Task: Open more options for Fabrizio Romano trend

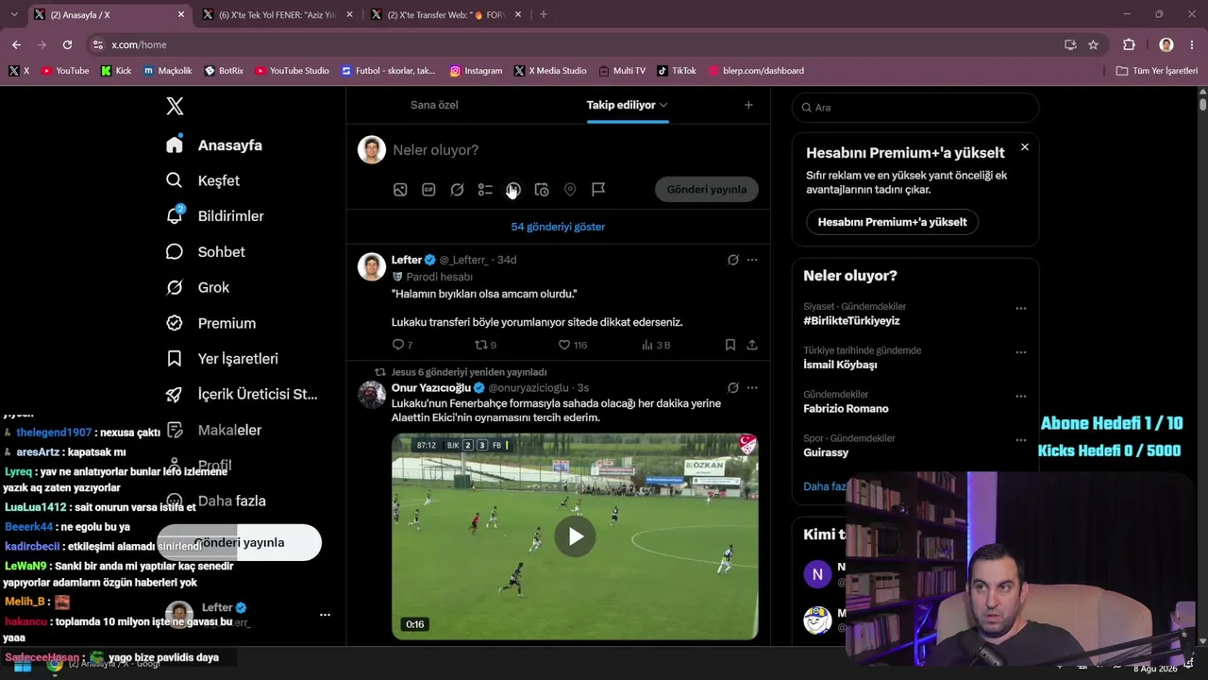Action: (x=1020, y=397)
